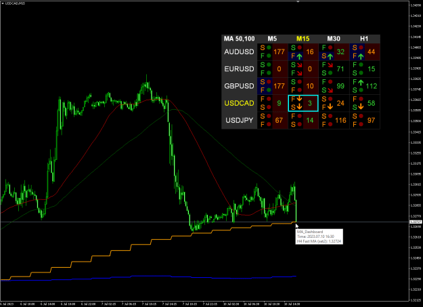Click value 58 in USDCAD H1 cell
This screenshot has height=307, width=423.
[x=371, y=103]
